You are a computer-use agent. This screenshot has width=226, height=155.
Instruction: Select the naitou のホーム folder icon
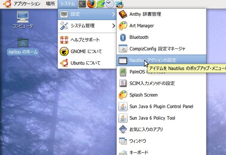click(x=23, y=42)
